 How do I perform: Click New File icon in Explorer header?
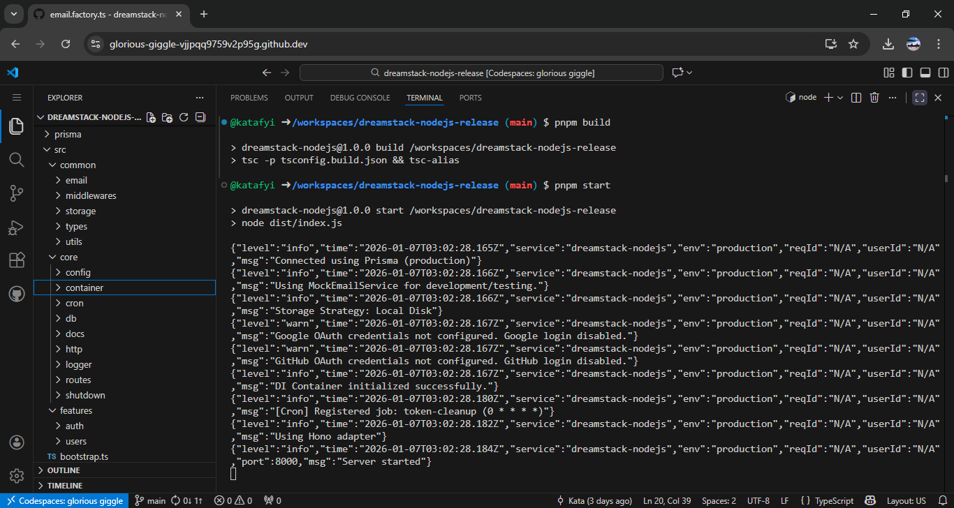pos(151,117)
